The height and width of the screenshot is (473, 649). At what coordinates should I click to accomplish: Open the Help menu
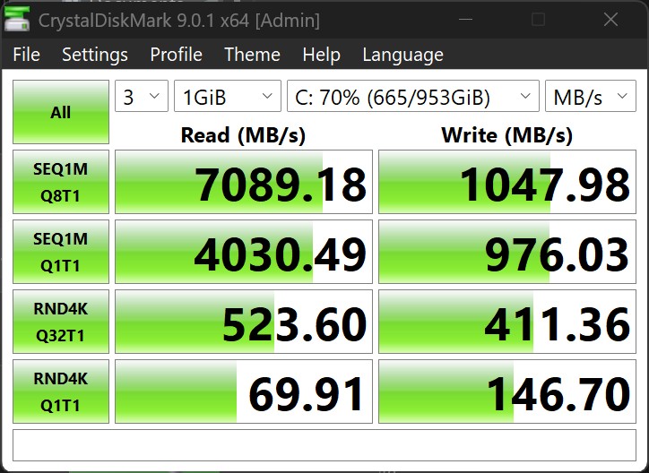(321, 55)
